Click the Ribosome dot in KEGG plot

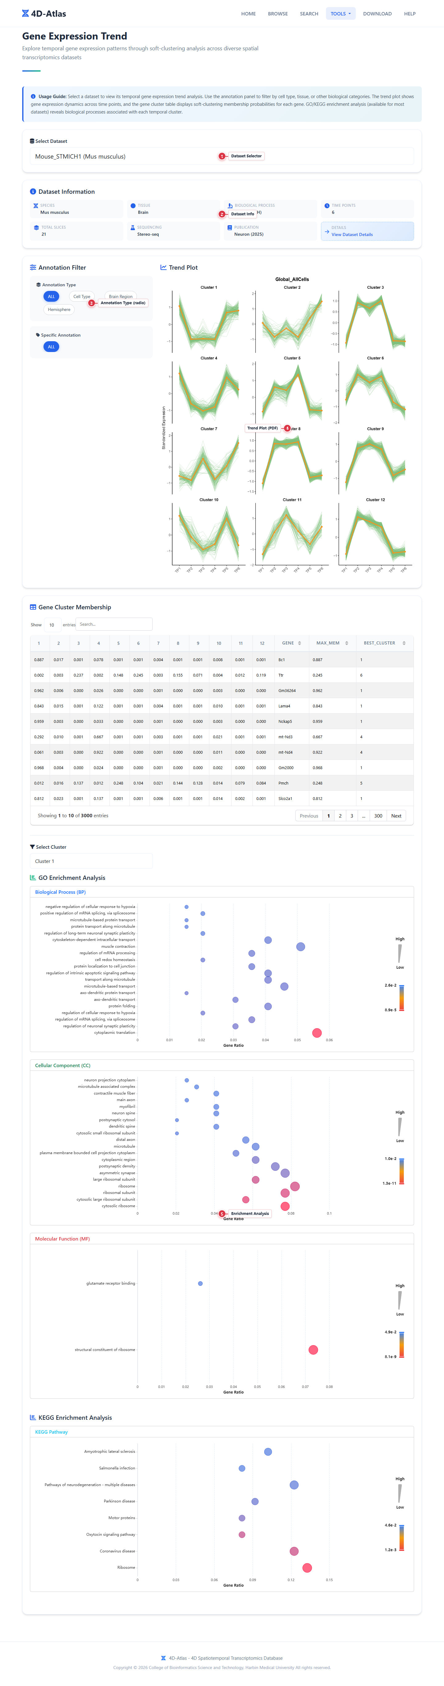[x=307, y=1568]
